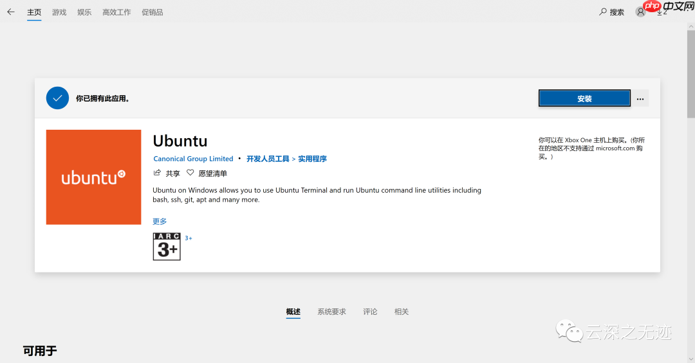Viewport: 695px width, 363px height.
Task: Select the 高效工作 tab
Action: [116, 12]
